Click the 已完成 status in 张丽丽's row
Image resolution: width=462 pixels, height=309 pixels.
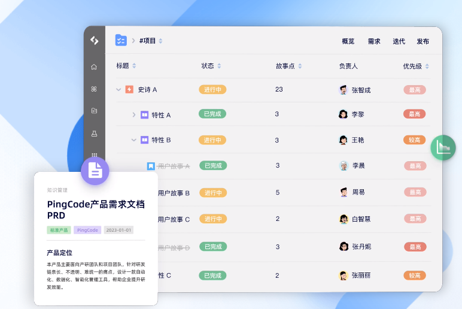click(x=212, y=275)
